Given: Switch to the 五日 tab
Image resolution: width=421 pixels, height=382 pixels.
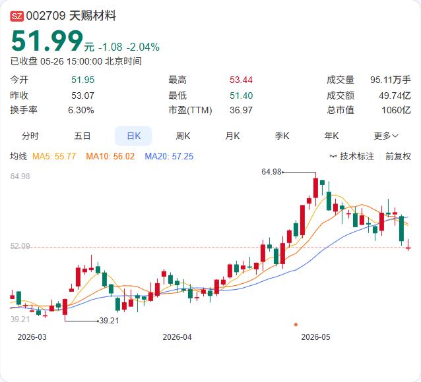Looking at the screenshot, I should tap(82, 136).
